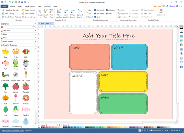Choose the Delete Anchor tool
The height and width of the screenshot is (133, 184).
[73, 13]
